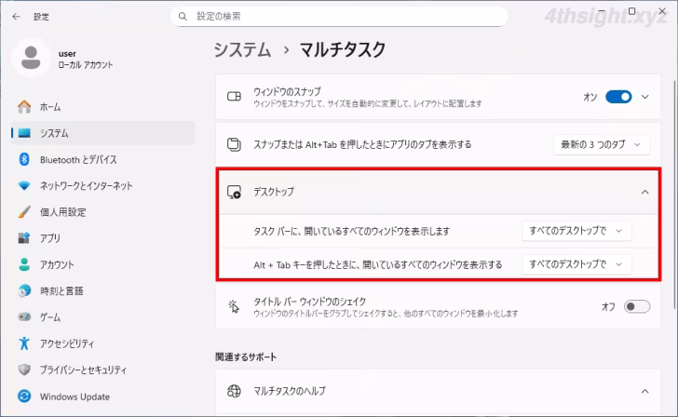Click the Windows Update sync icon

[24, 397]
